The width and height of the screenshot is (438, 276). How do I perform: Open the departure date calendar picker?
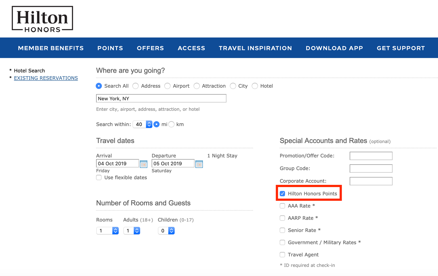pos(199,164)
